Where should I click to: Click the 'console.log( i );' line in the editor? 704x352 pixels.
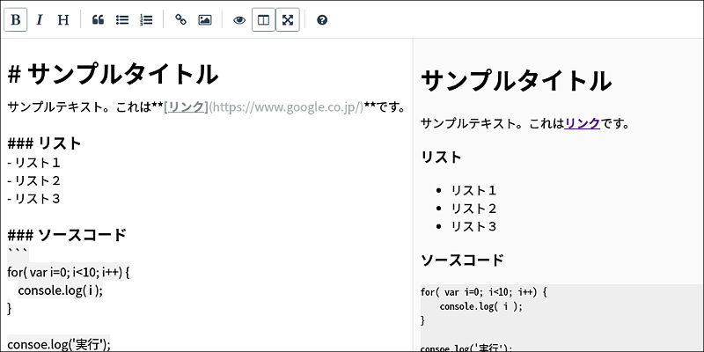tap(61, 290)
